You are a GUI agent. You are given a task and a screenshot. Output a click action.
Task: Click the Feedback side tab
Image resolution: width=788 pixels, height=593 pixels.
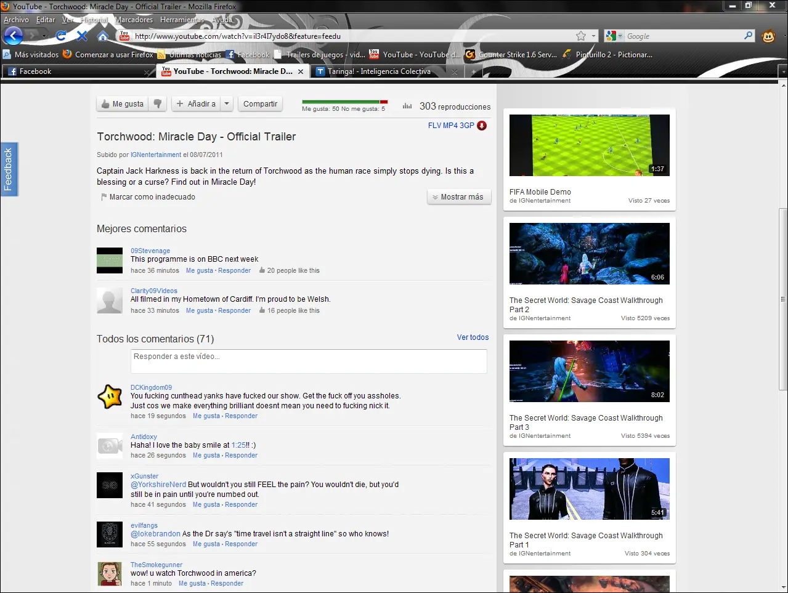click(9, 169)
